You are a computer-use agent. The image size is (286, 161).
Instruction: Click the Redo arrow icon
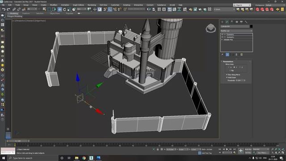[x=8, y=9]
